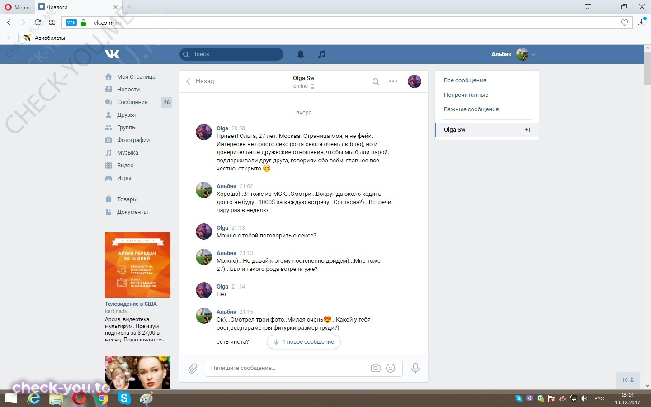Viewport: 651px width, 407px height.
Task: Open Opera's Speed Dial grid icon
Action: [x=52, y=22]
